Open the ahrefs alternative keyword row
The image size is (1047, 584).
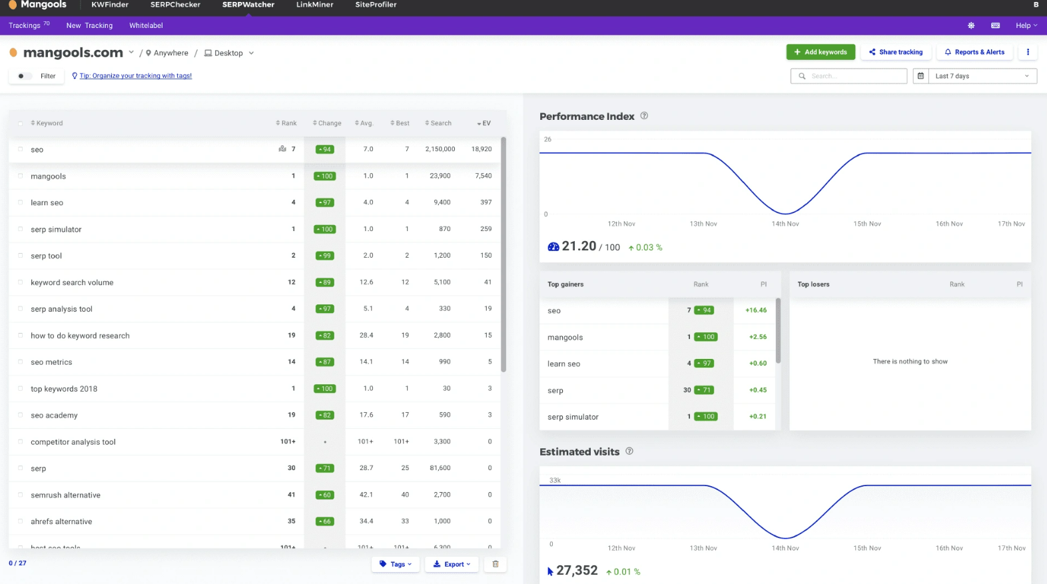pyautogui.click(x=254, y=521)
